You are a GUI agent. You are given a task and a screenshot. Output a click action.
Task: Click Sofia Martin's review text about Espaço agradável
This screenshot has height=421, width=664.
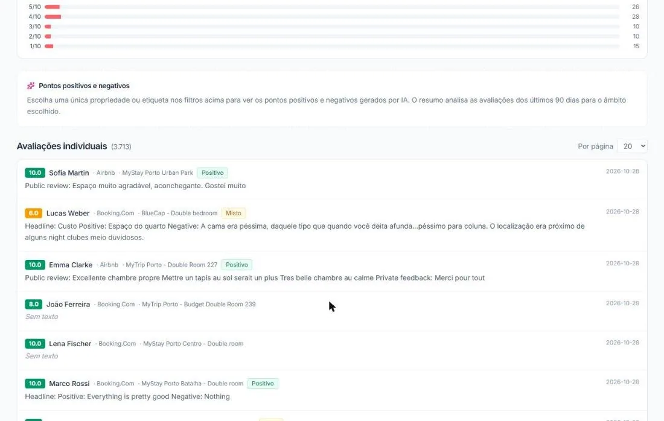135,186
